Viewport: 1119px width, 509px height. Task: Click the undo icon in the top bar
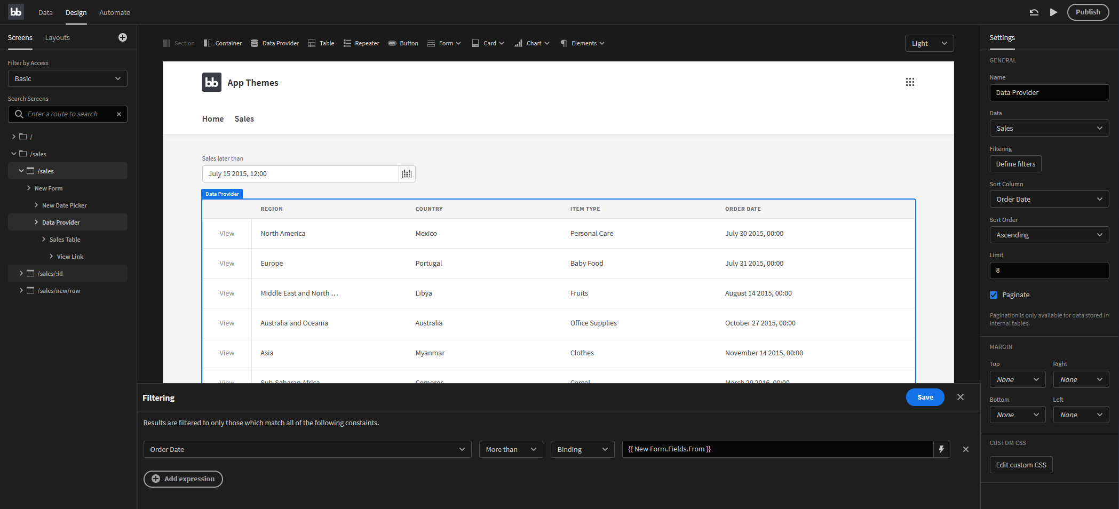pos(1034,12)
